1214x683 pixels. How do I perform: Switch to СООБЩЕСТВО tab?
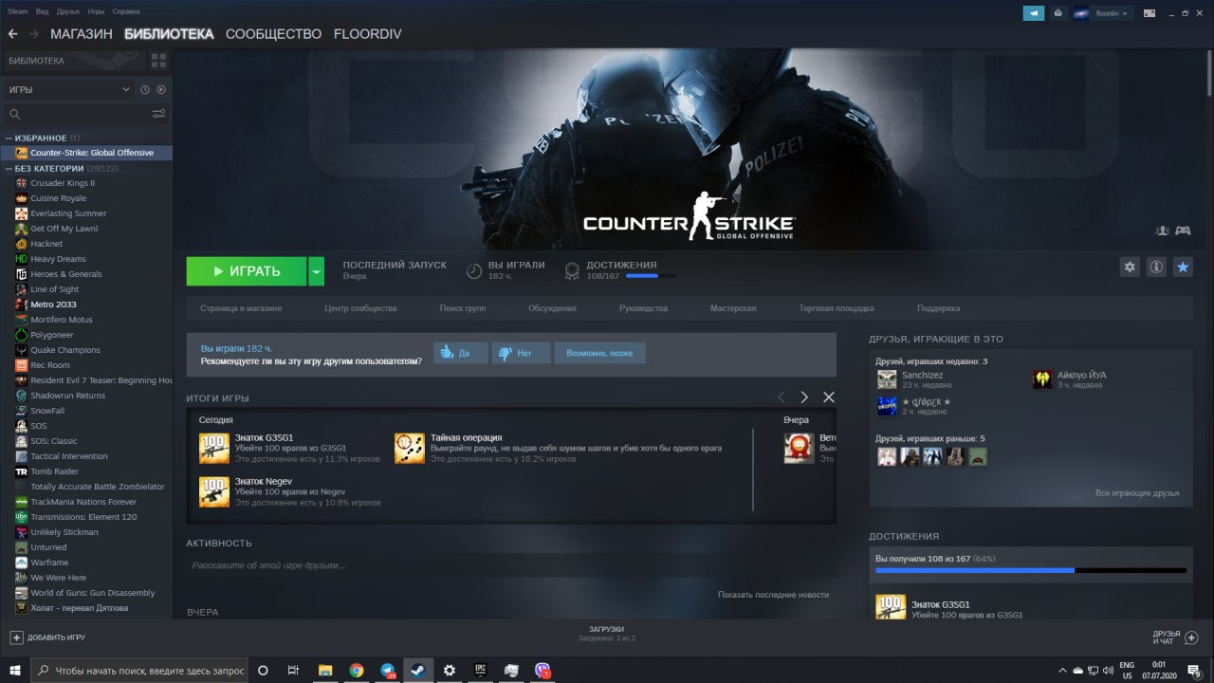point(274,34)
